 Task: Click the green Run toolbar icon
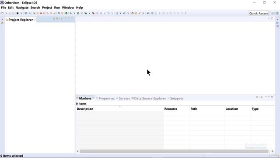point(78,13)
